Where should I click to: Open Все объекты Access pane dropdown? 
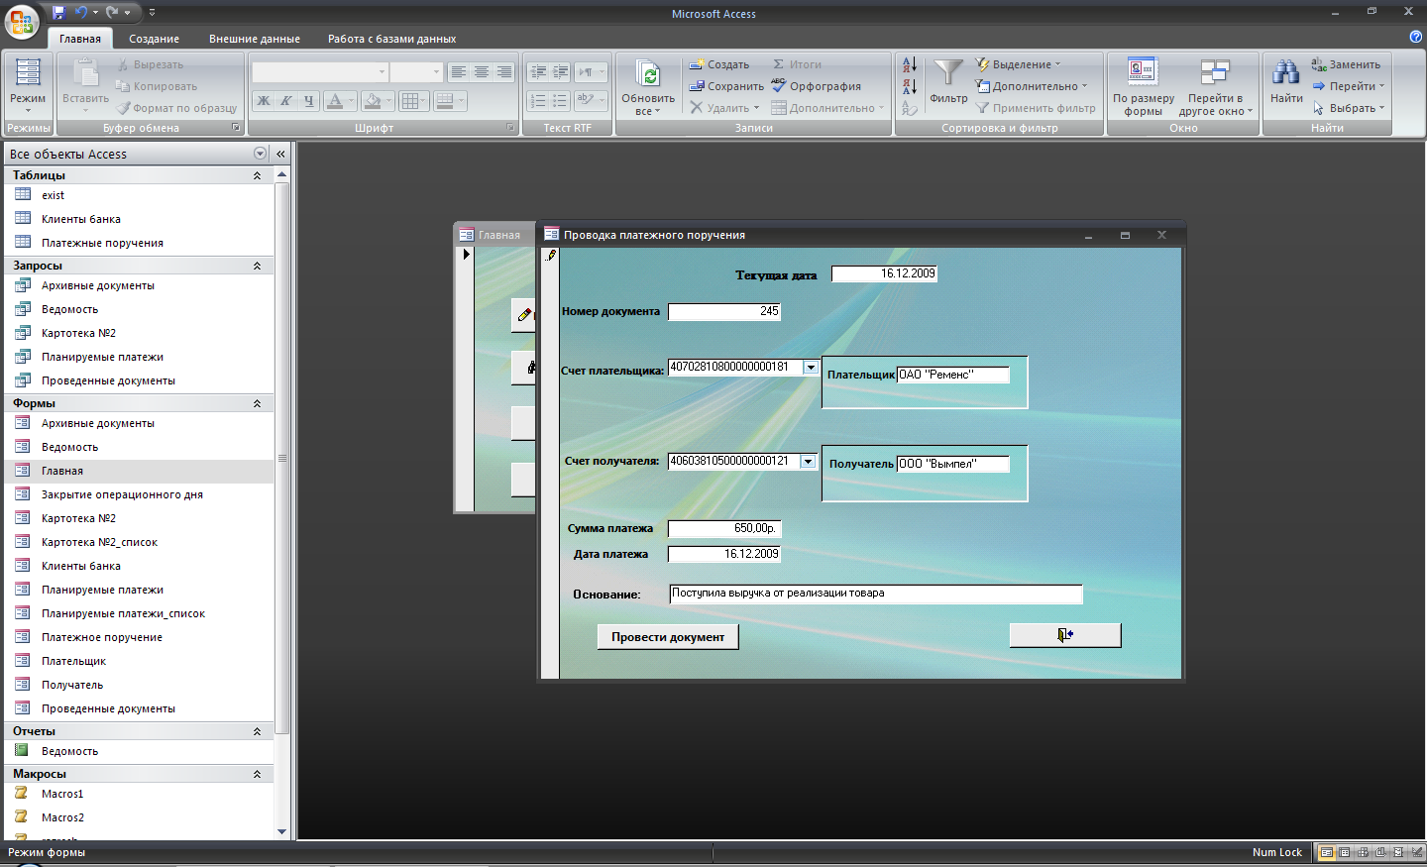pyautogui.click(x=260, y=154)
